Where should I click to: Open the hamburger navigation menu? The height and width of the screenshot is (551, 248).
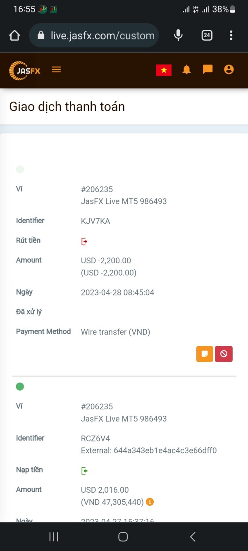click(57, 69)
